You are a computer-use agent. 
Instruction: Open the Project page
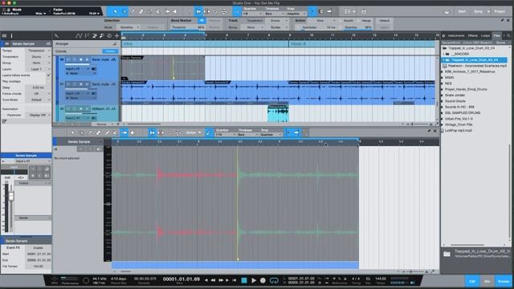click(500, 11)
